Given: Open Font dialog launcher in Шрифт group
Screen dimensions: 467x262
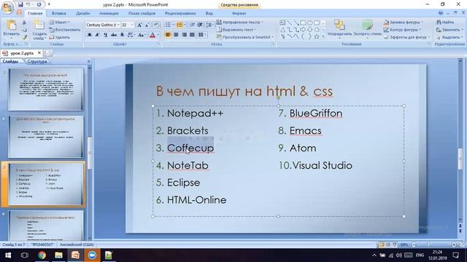Looking at the screenshot, I should [158, 44].
